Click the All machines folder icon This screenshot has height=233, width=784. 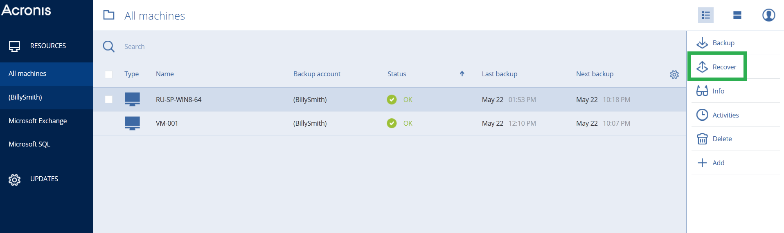[109, 15]
